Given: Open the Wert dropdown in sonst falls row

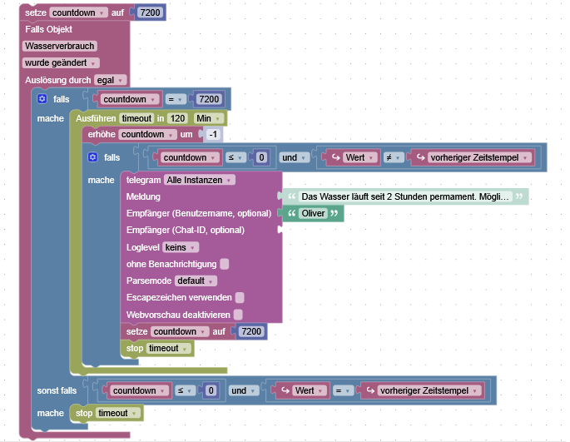Looking at the screenshot, I should coord(310,390).
